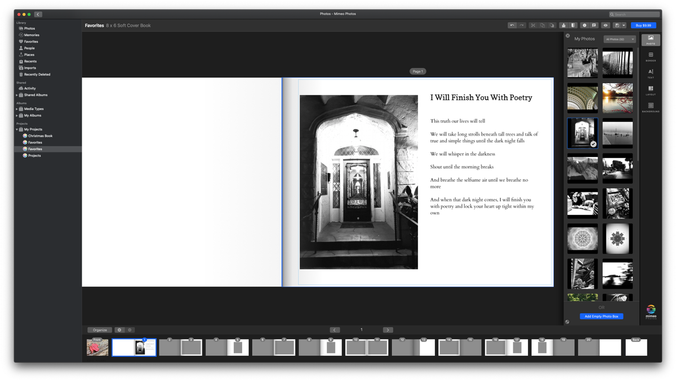Click the Undo arrow in the toolbar
This screenshot has height=381, width=676.
click(513, 25)
